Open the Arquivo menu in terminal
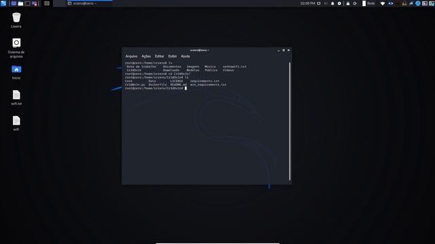This screenshot has height=244, width=435. (131, 56)
